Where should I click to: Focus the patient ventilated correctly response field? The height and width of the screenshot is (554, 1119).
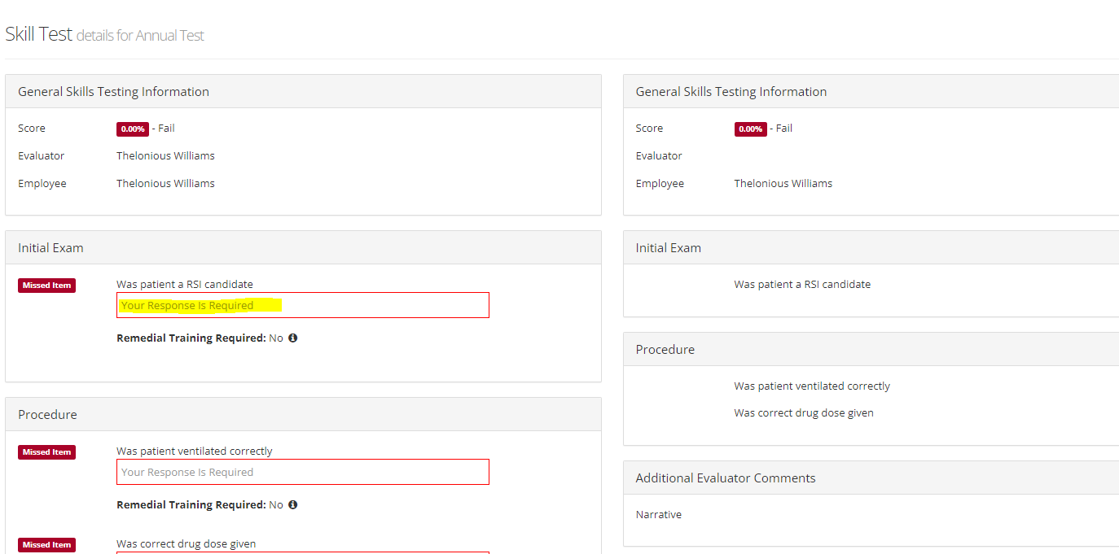tap(302, 472)
